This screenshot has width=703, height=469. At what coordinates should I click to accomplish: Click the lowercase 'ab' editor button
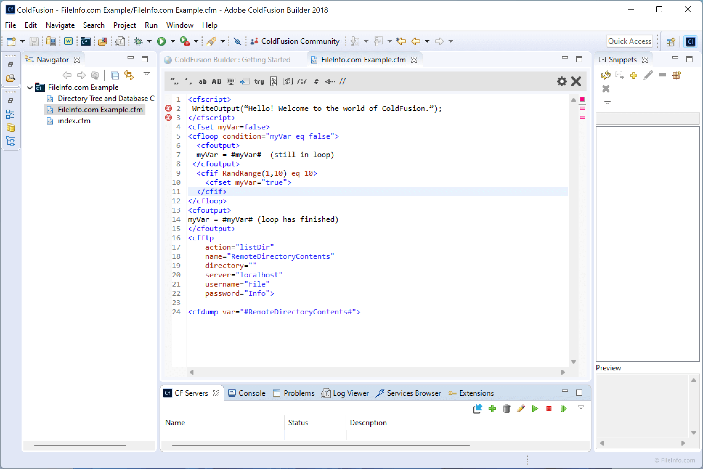coord(202,81)
